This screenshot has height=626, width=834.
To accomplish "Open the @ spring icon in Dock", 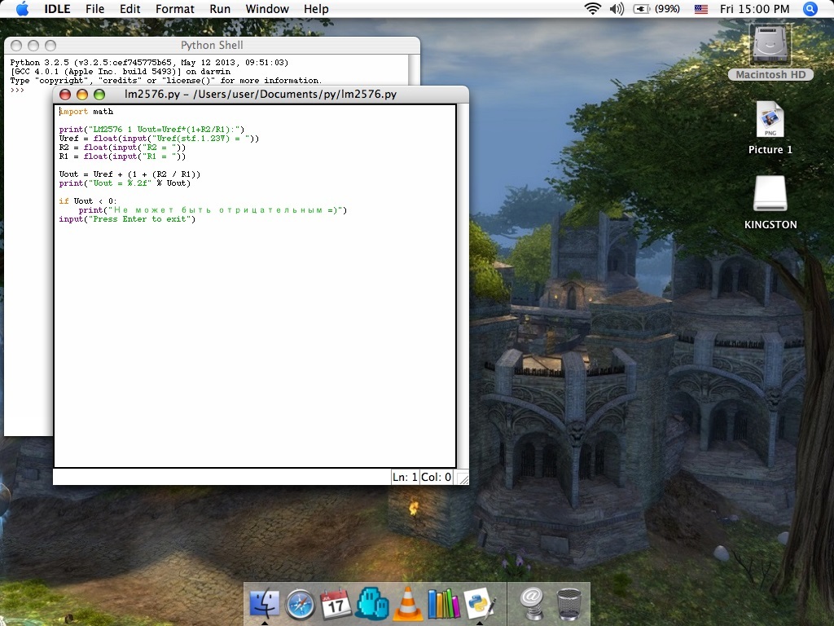I will coord(531,604).
